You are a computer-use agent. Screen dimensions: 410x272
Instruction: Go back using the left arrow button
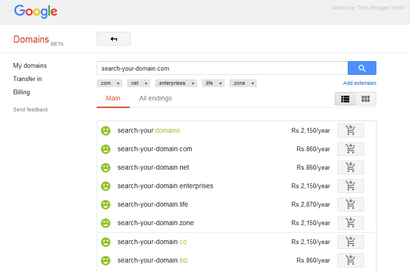coord(114,39)
